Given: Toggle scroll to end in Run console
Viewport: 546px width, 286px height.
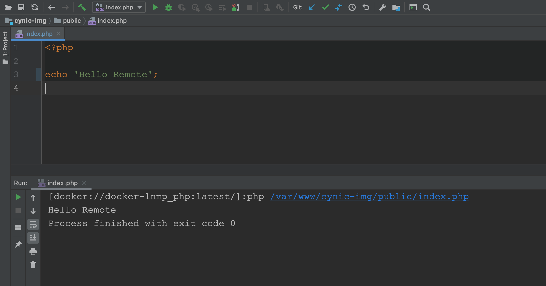Looking at the screenshot, I should pyautogui.click(x=33, y=238).
